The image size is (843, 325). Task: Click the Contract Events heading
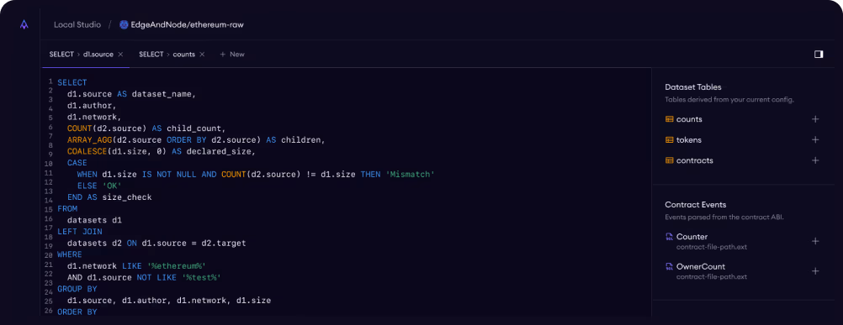[696, 205]
